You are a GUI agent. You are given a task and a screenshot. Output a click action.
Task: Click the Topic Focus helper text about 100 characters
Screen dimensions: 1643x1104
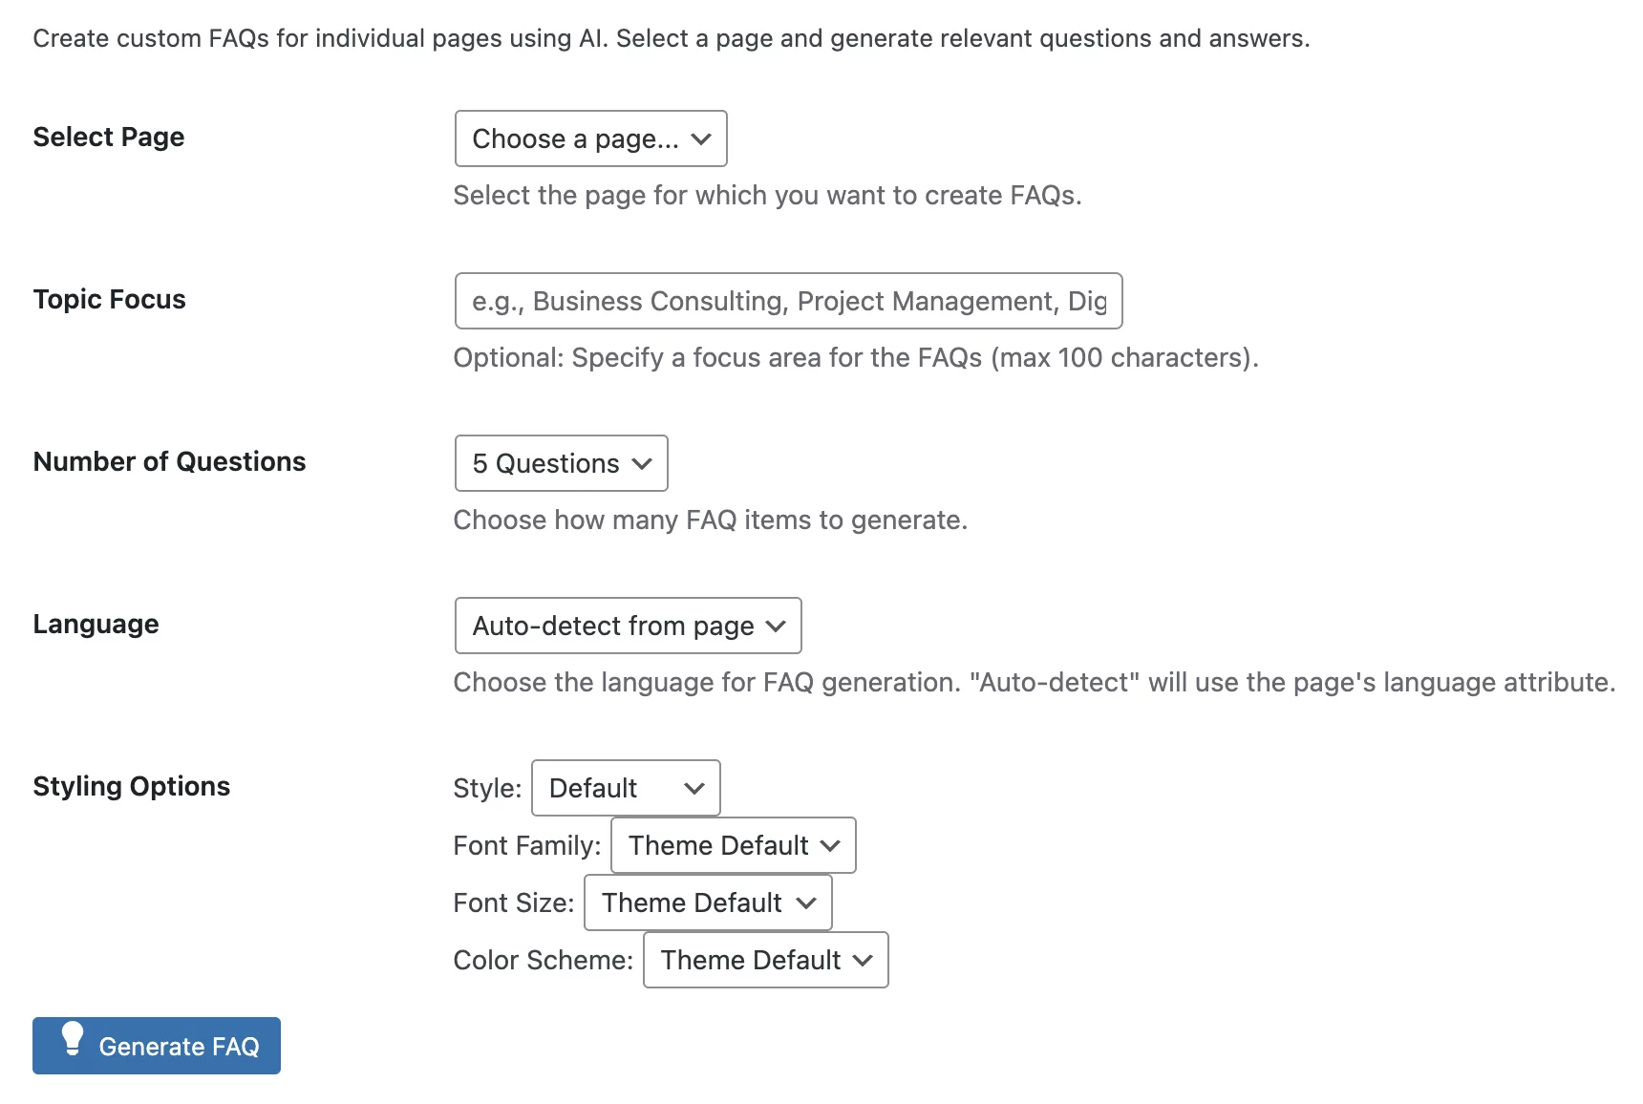point(856,357)
